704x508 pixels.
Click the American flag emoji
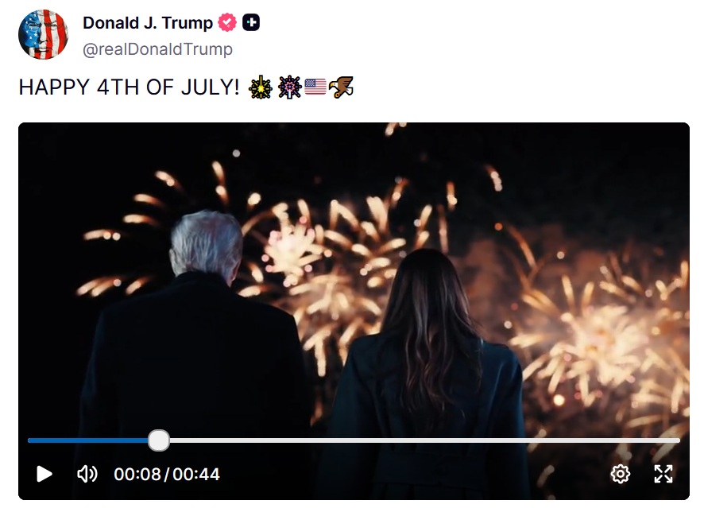click(x=315, y=87)
